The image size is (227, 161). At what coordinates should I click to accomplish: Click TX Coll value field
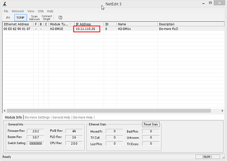click(x=114, y=137)
